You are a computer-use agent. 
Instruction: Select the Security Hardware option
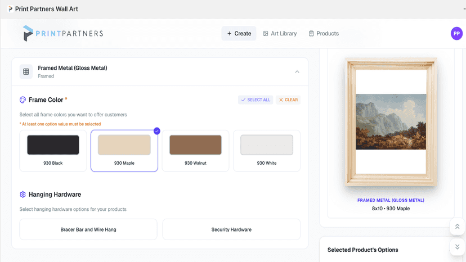coord(231,229)
